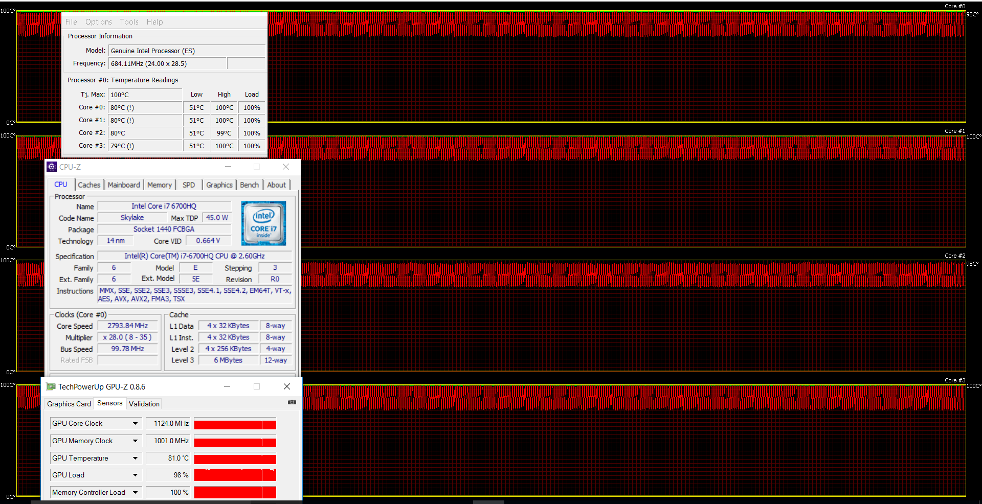Expand the GPU Temperature sensor dropdown
Viewport: 982px width, 504px height.
tap(136, 458)
